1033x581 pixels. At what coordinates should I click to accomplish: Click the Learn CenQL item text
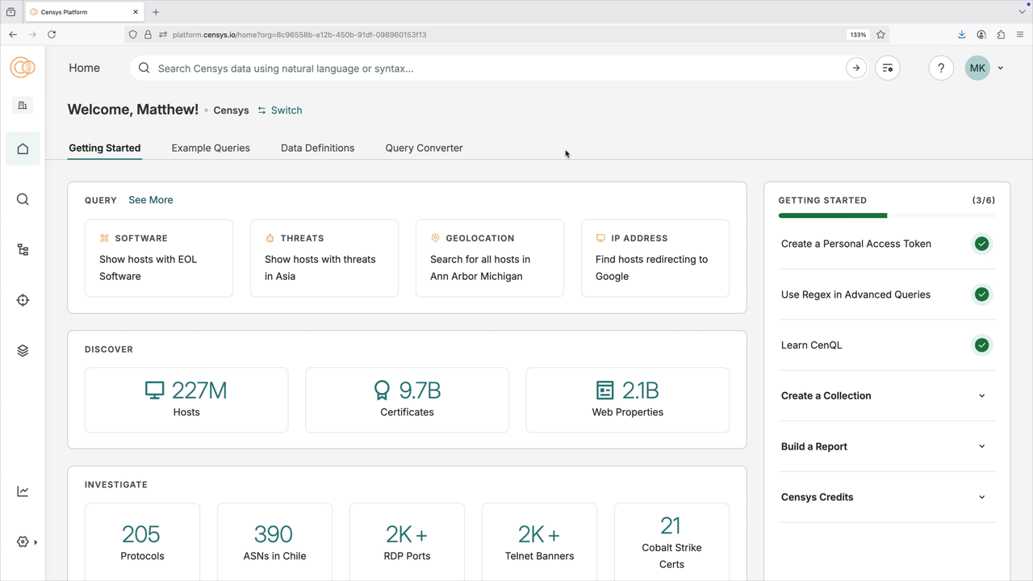coord(811,345)
